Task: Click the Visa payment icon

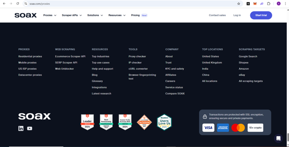Action: (208, 128)
